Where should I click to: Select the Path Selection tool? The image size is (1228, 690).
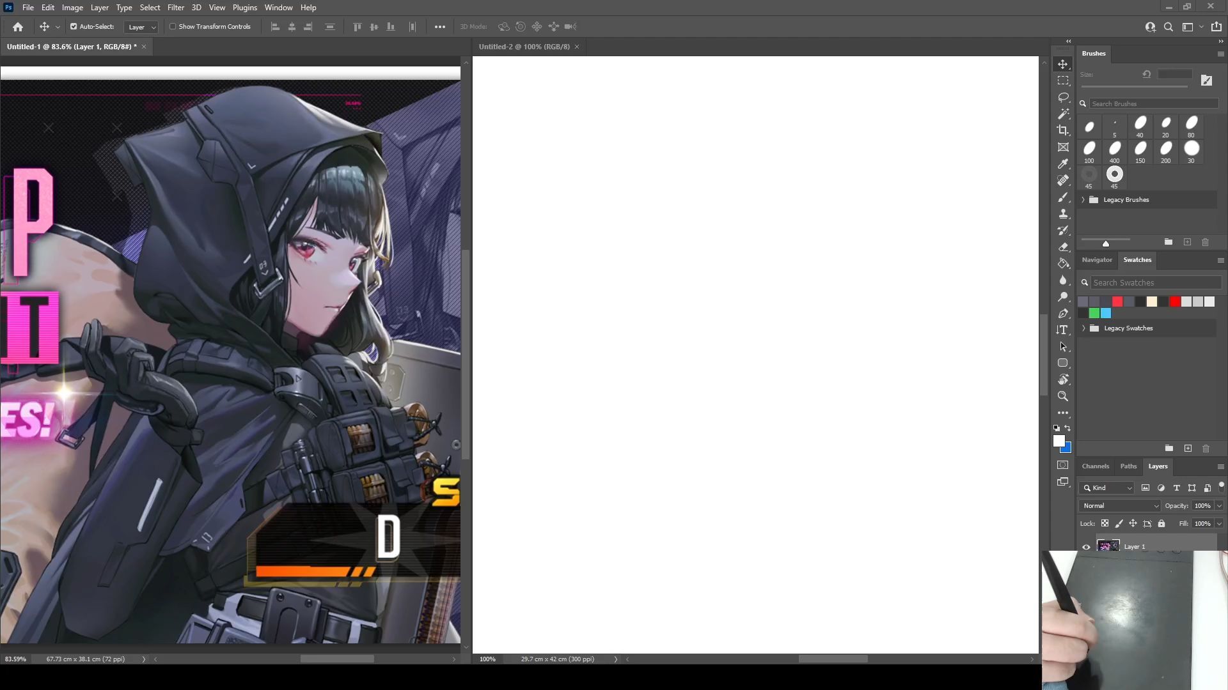pos(1062,346)
